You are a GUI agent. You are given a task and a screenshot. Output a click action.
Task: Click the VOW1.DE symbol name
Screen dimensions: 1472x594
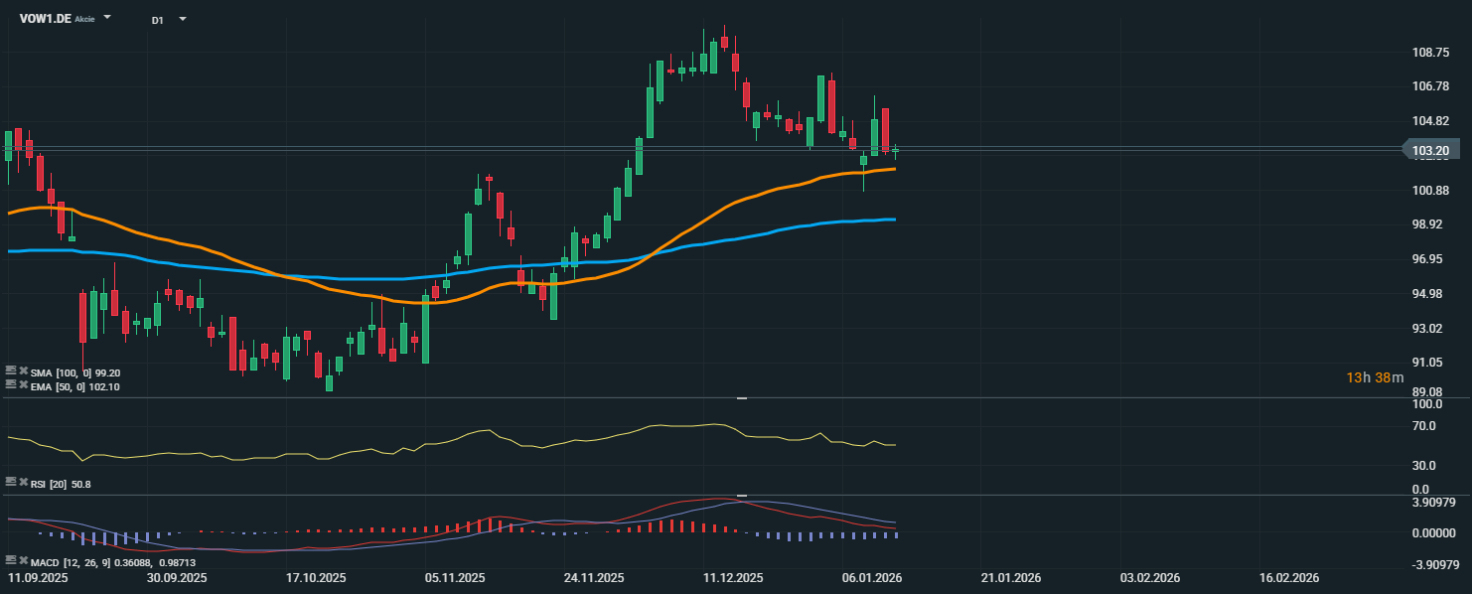(x=45, y=18)
